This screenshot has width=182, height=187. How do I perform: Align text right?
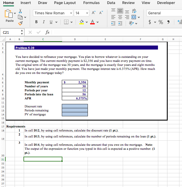[127, 17]
